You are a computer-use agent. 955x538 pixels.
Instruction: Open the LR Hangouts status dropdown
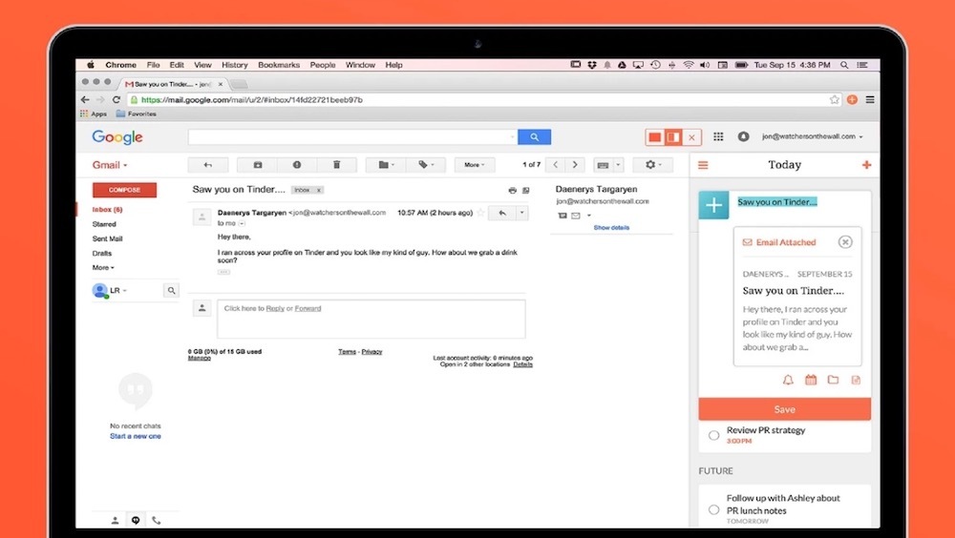(118, 290)
